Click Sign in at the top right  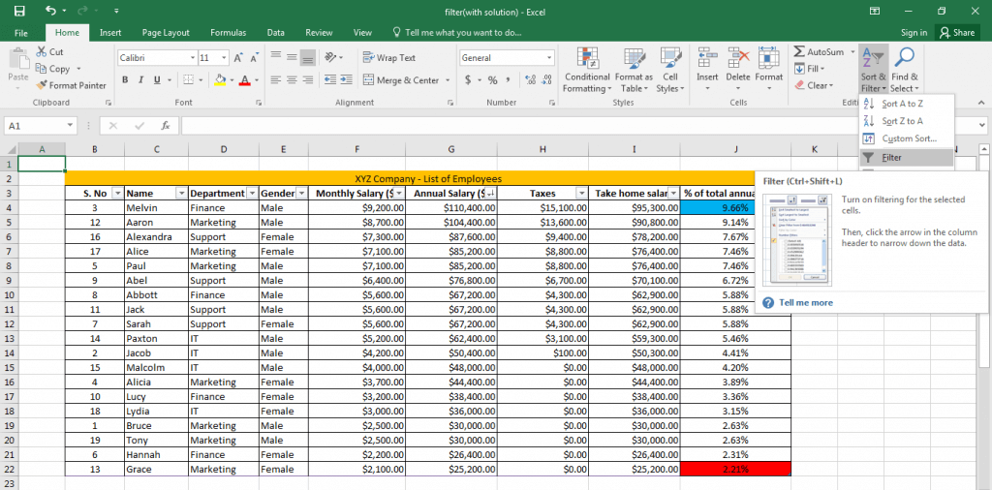click(914, 33)
